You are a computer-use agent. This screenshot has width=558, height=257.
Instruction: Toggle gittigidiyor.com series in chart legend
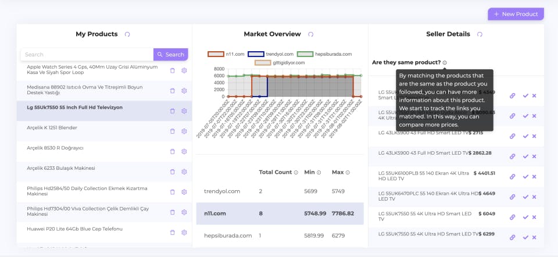(x=280, y=63)
